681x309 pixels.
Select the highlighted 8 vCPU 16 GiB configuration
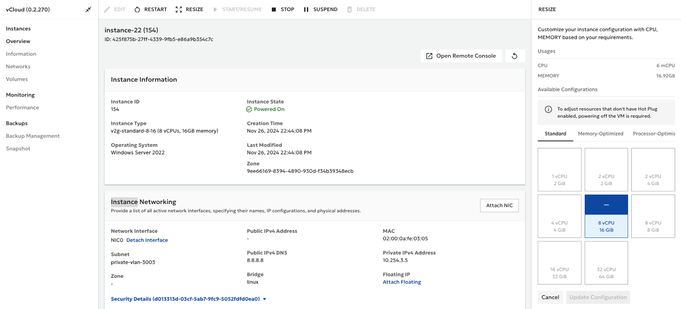pyautogui.click(x=606, y=216)
